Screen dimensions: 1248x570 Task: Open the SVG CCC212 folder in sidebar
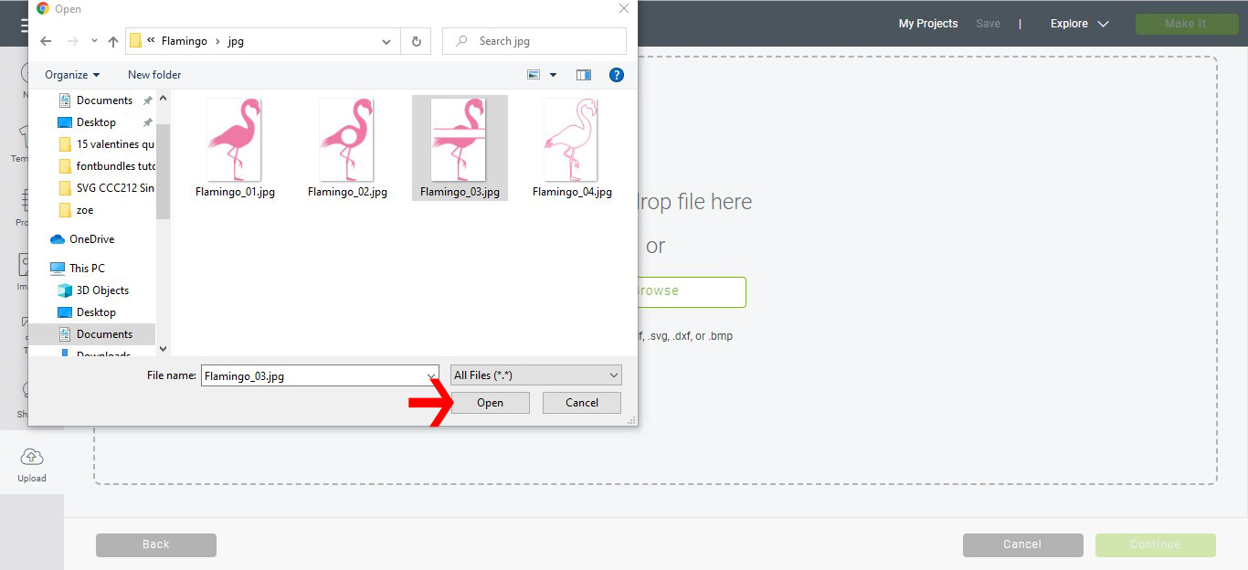[x=105, y=188]
